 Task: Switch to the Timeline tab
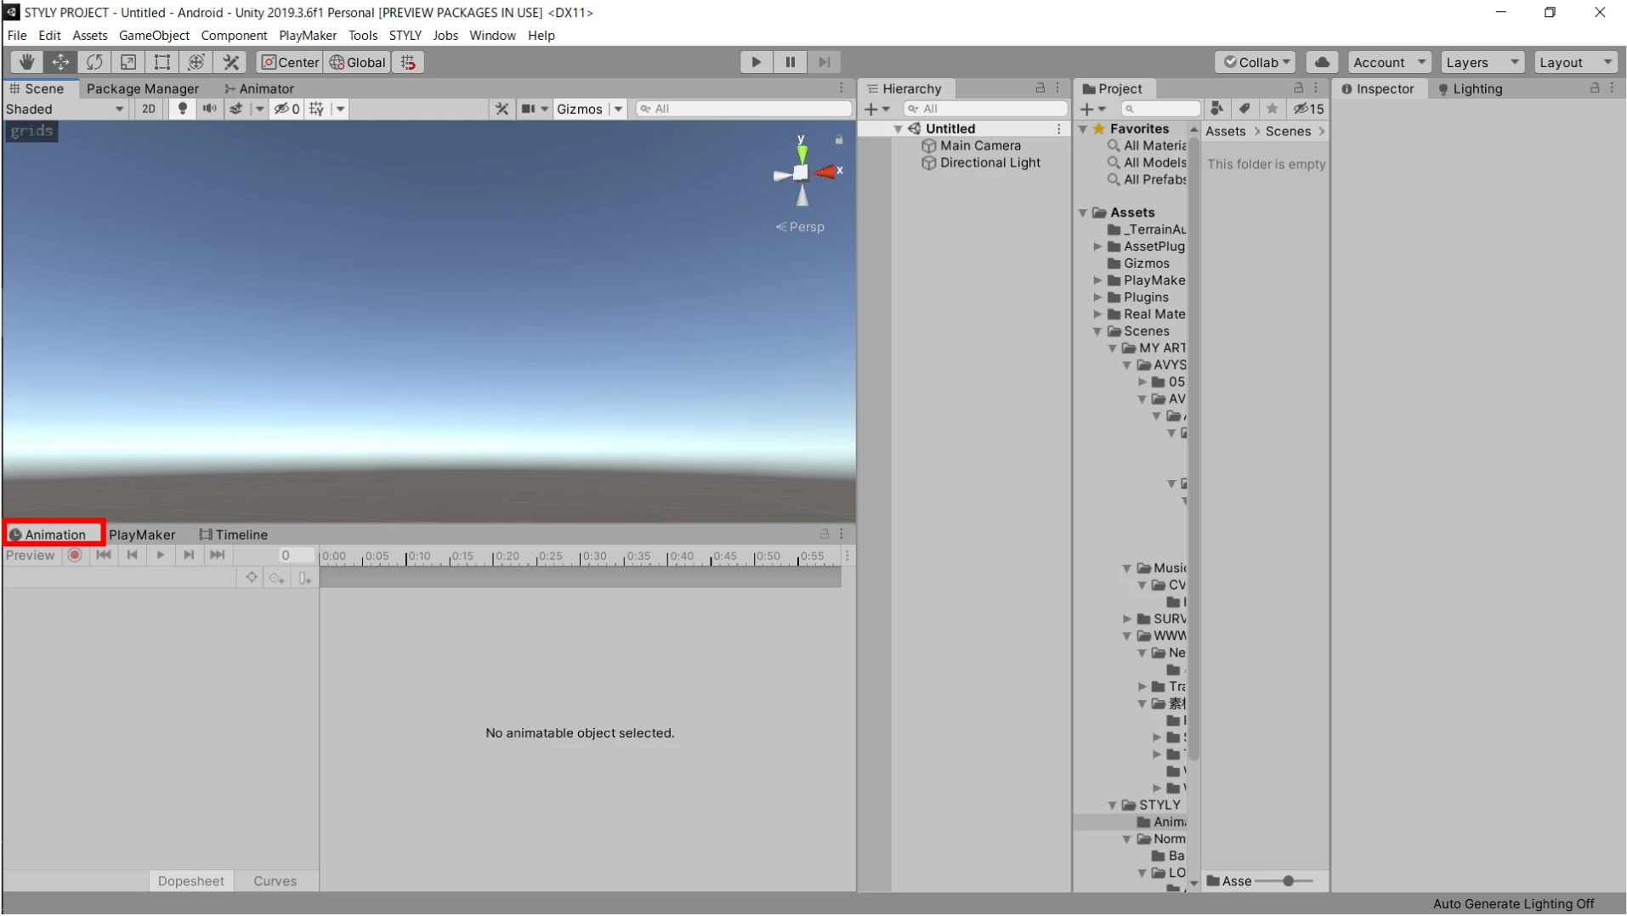(234, 534)
